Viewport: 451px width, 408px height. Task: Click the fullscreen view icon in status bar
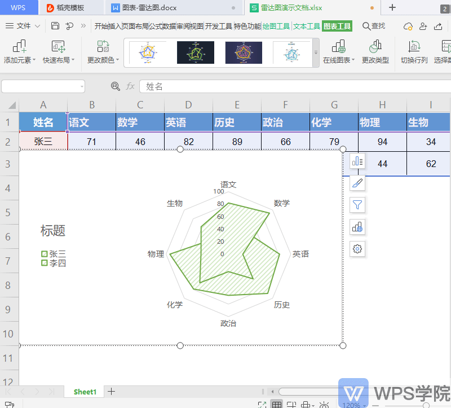pos(262,405)
